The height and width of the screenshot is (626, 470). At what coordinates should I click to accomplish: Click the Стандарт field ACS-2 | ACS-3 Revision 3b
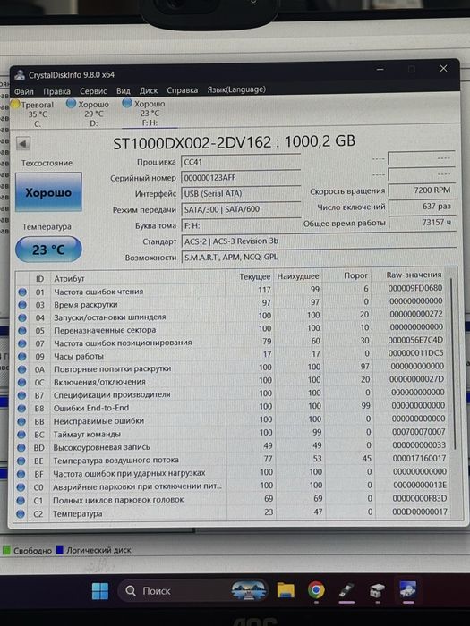point(318,241)
